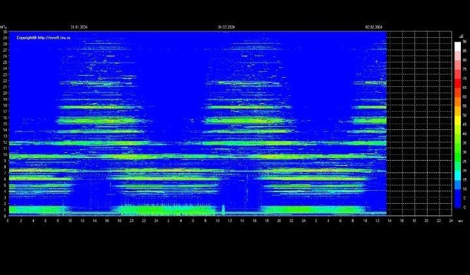Click the 0 tick at time axis start

tap(8, 221)
